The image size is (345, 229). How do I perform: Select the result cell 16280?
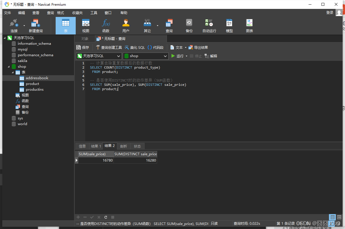coord(135,160)
